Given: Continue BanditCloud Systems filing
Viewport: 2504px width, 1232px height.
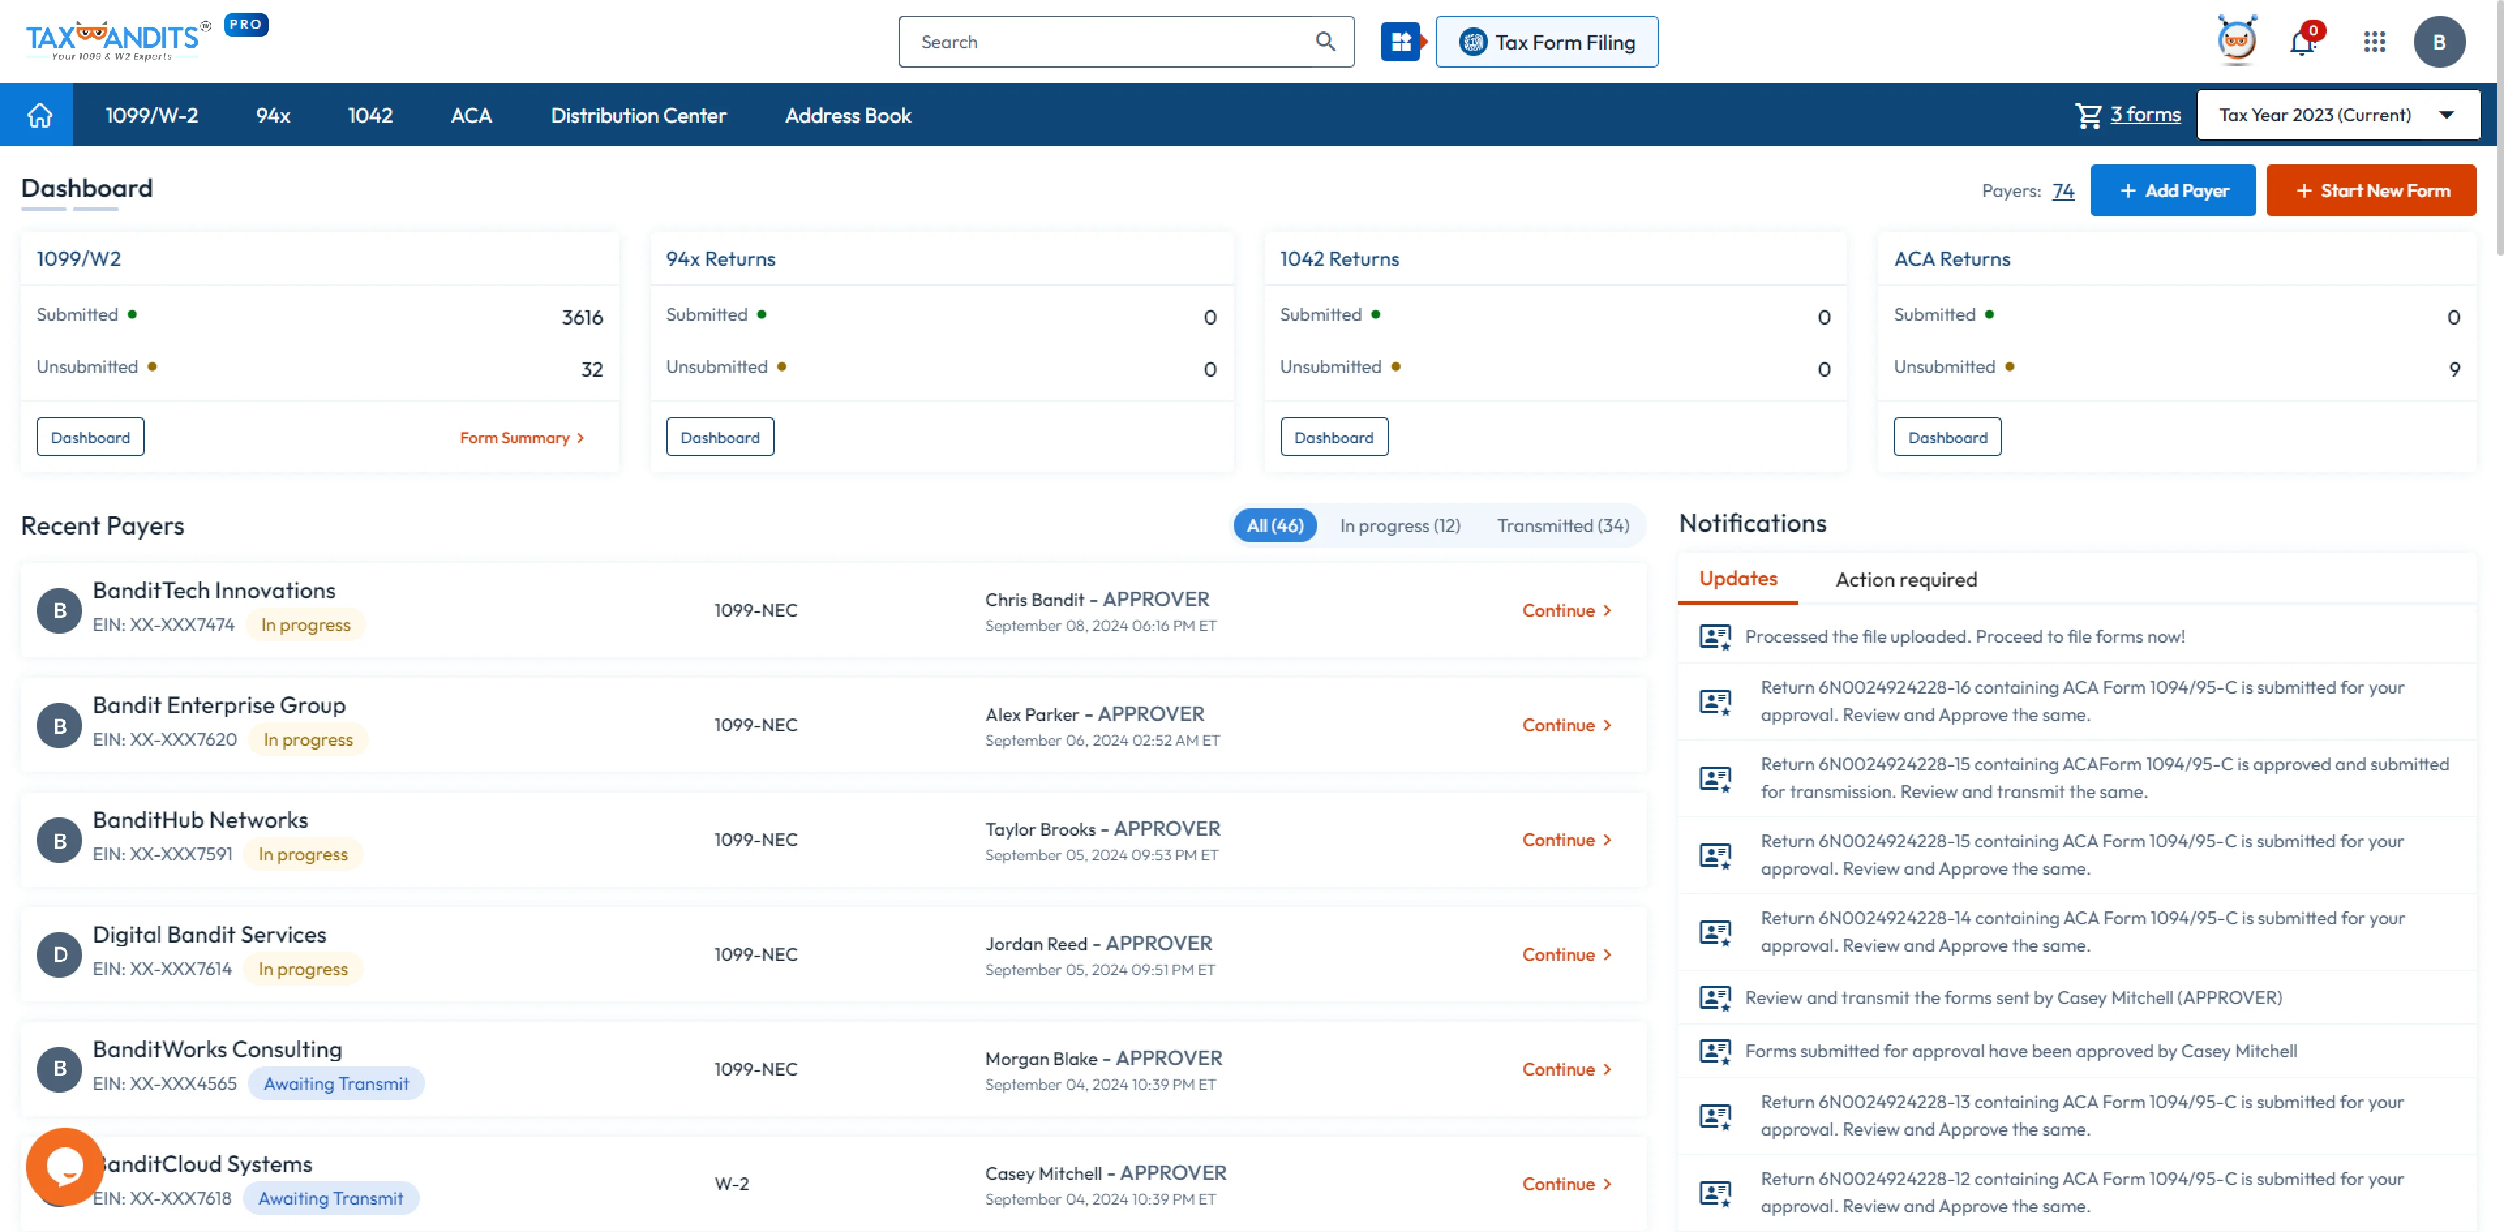Looking at the screenshot, I should point(1567,1183).
